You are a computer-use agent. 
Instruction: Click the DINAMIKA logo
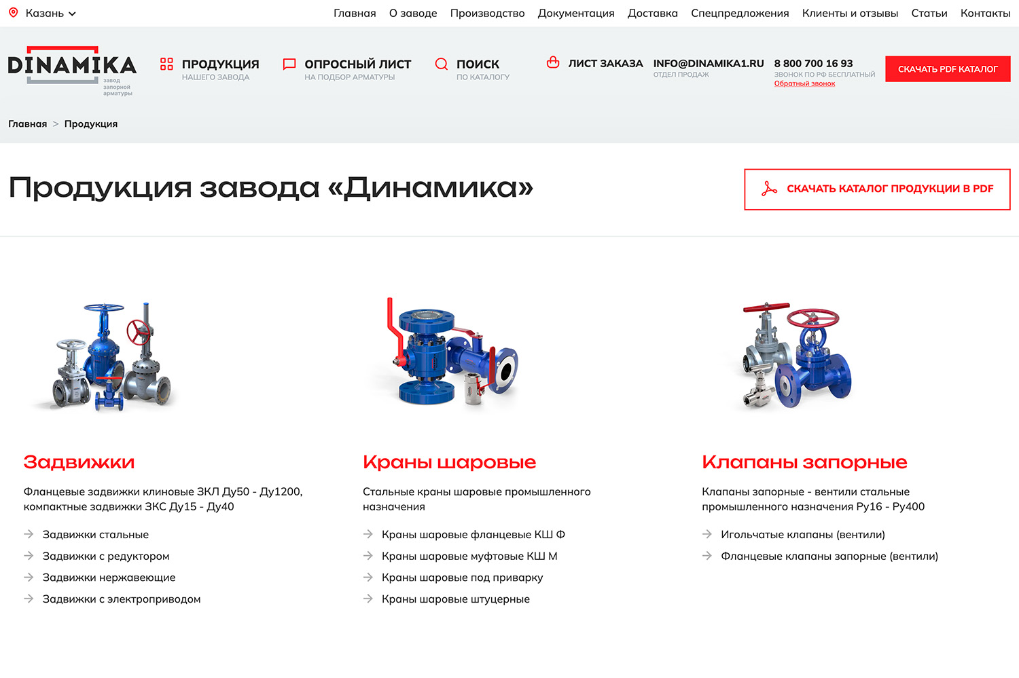[72, 71]
